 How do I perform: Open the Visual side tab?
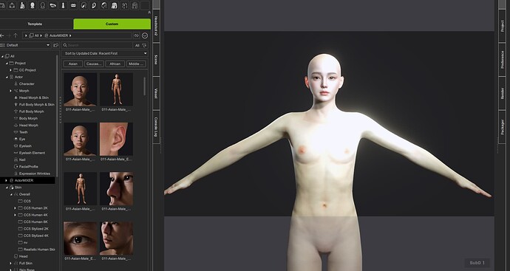(x=156, y=93)
